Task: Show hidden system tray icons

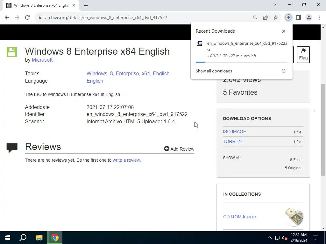Action: click(269, 238)
